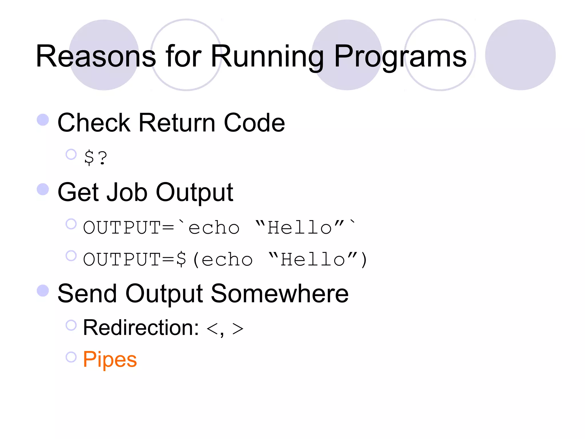Click the hollow bullet next to '$?'
The width and height of the screenshot is (585, 439).
click(x=71, y=154)
